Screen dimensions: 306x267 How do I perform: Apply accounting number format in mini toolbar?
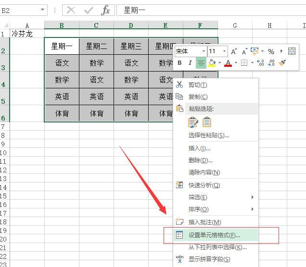coord(255,51)
